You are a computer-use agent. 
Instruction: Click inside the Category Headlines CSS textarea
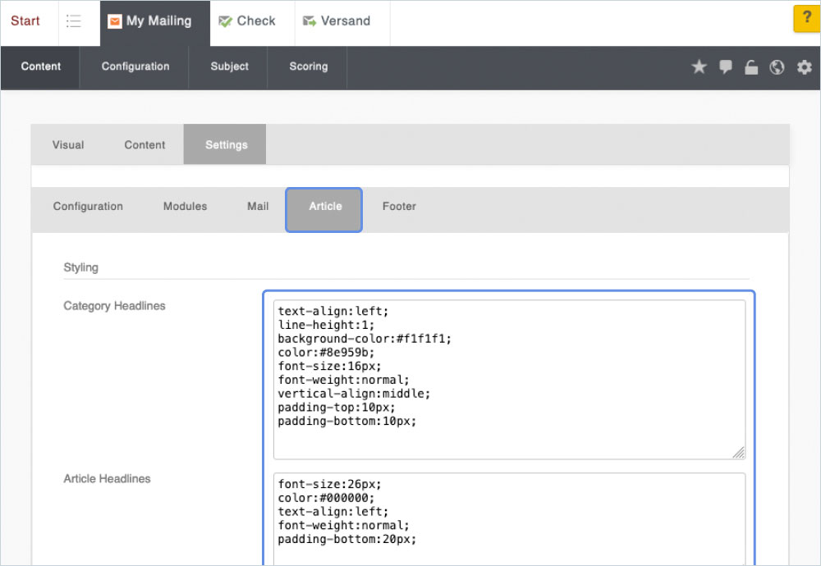[x=509, y=379]
